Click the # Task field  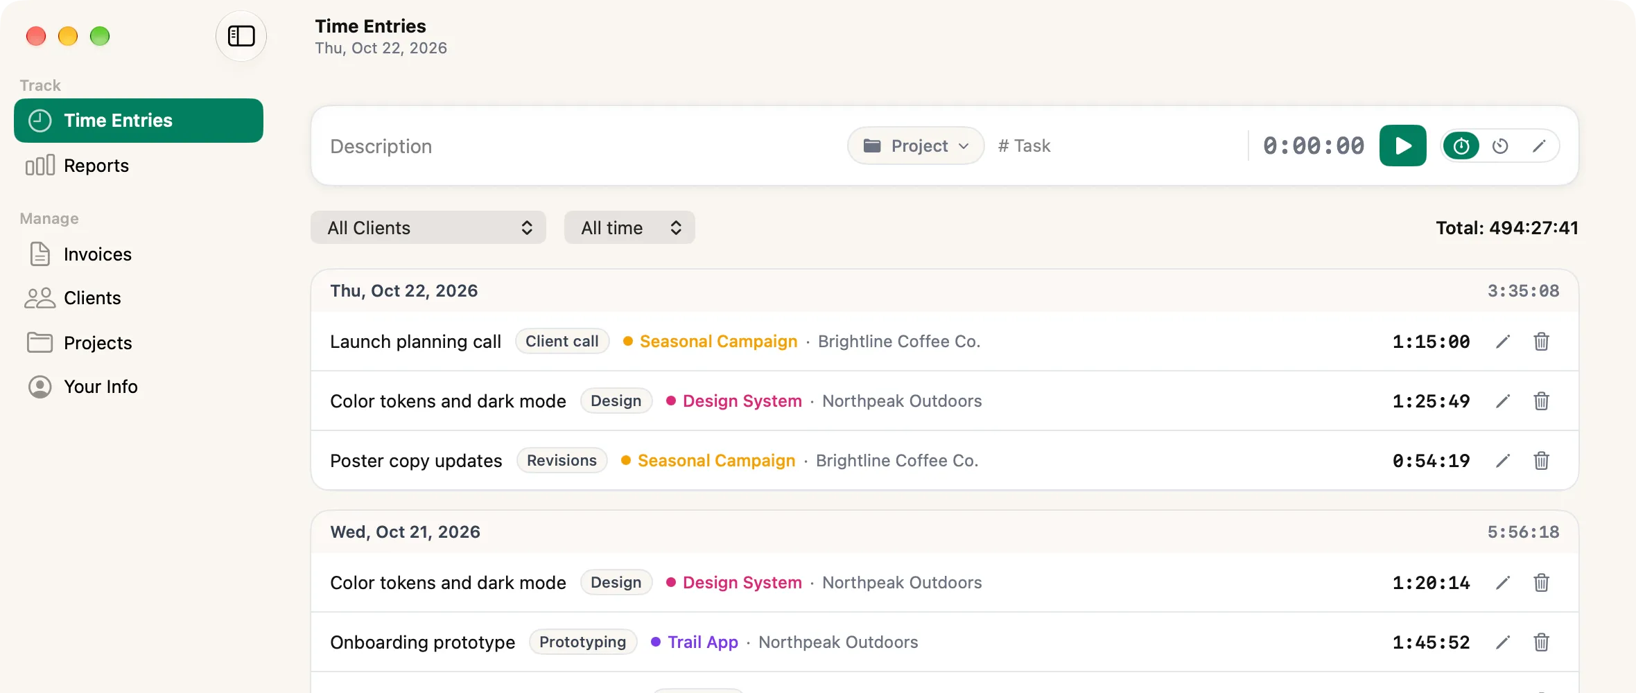coord(1024,146)
